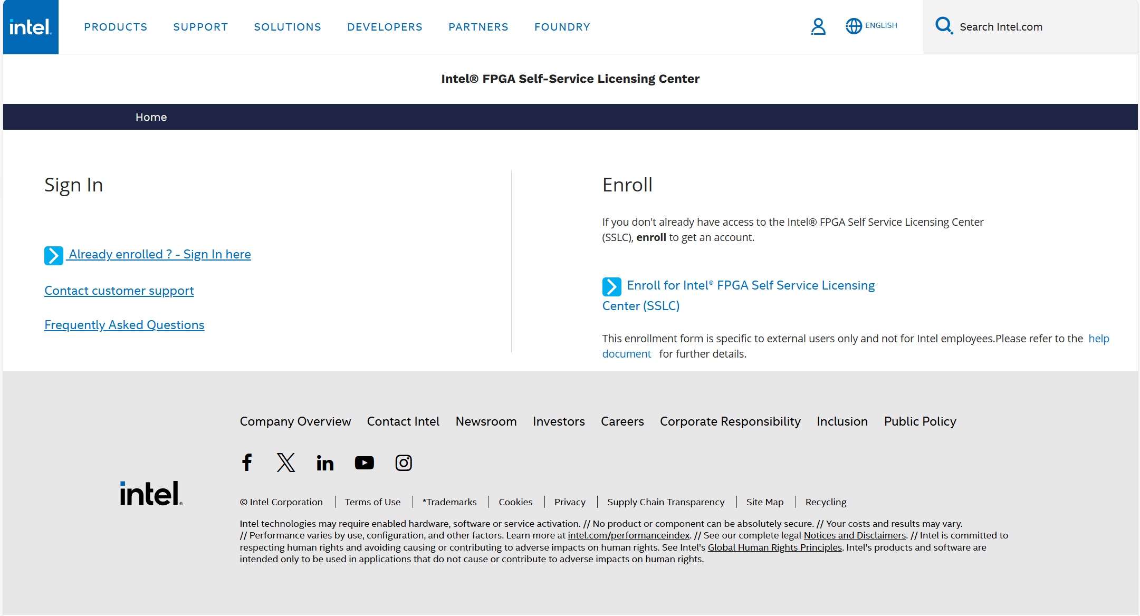Open Intel's LinkedIn icon
Screen dimensions: 1140x616
325,463
